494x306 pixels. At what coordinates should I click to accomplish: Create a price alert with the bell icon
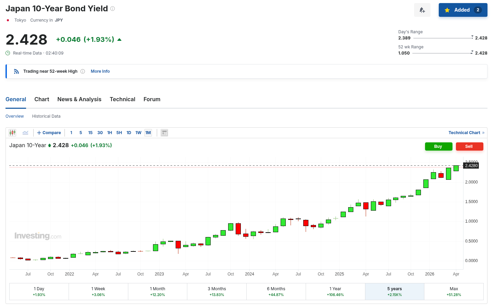click(x=422, y=10)
